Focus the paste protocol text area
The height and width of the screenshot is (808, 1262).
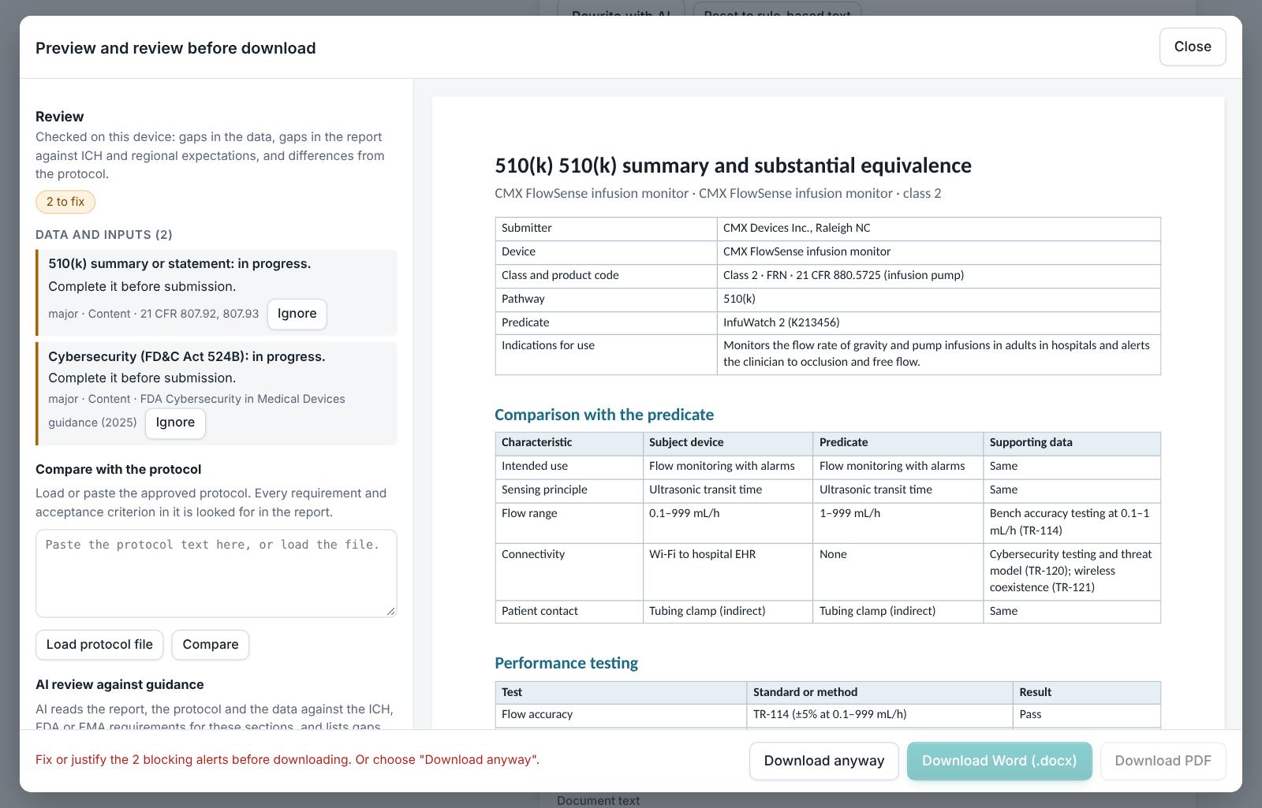pos(216,573)
